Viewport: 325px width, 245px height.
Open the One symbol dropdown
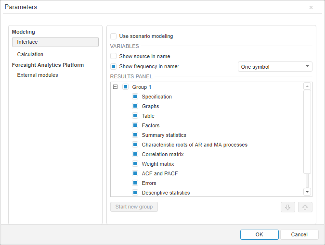pyautogui.click(x=275, y=67)
